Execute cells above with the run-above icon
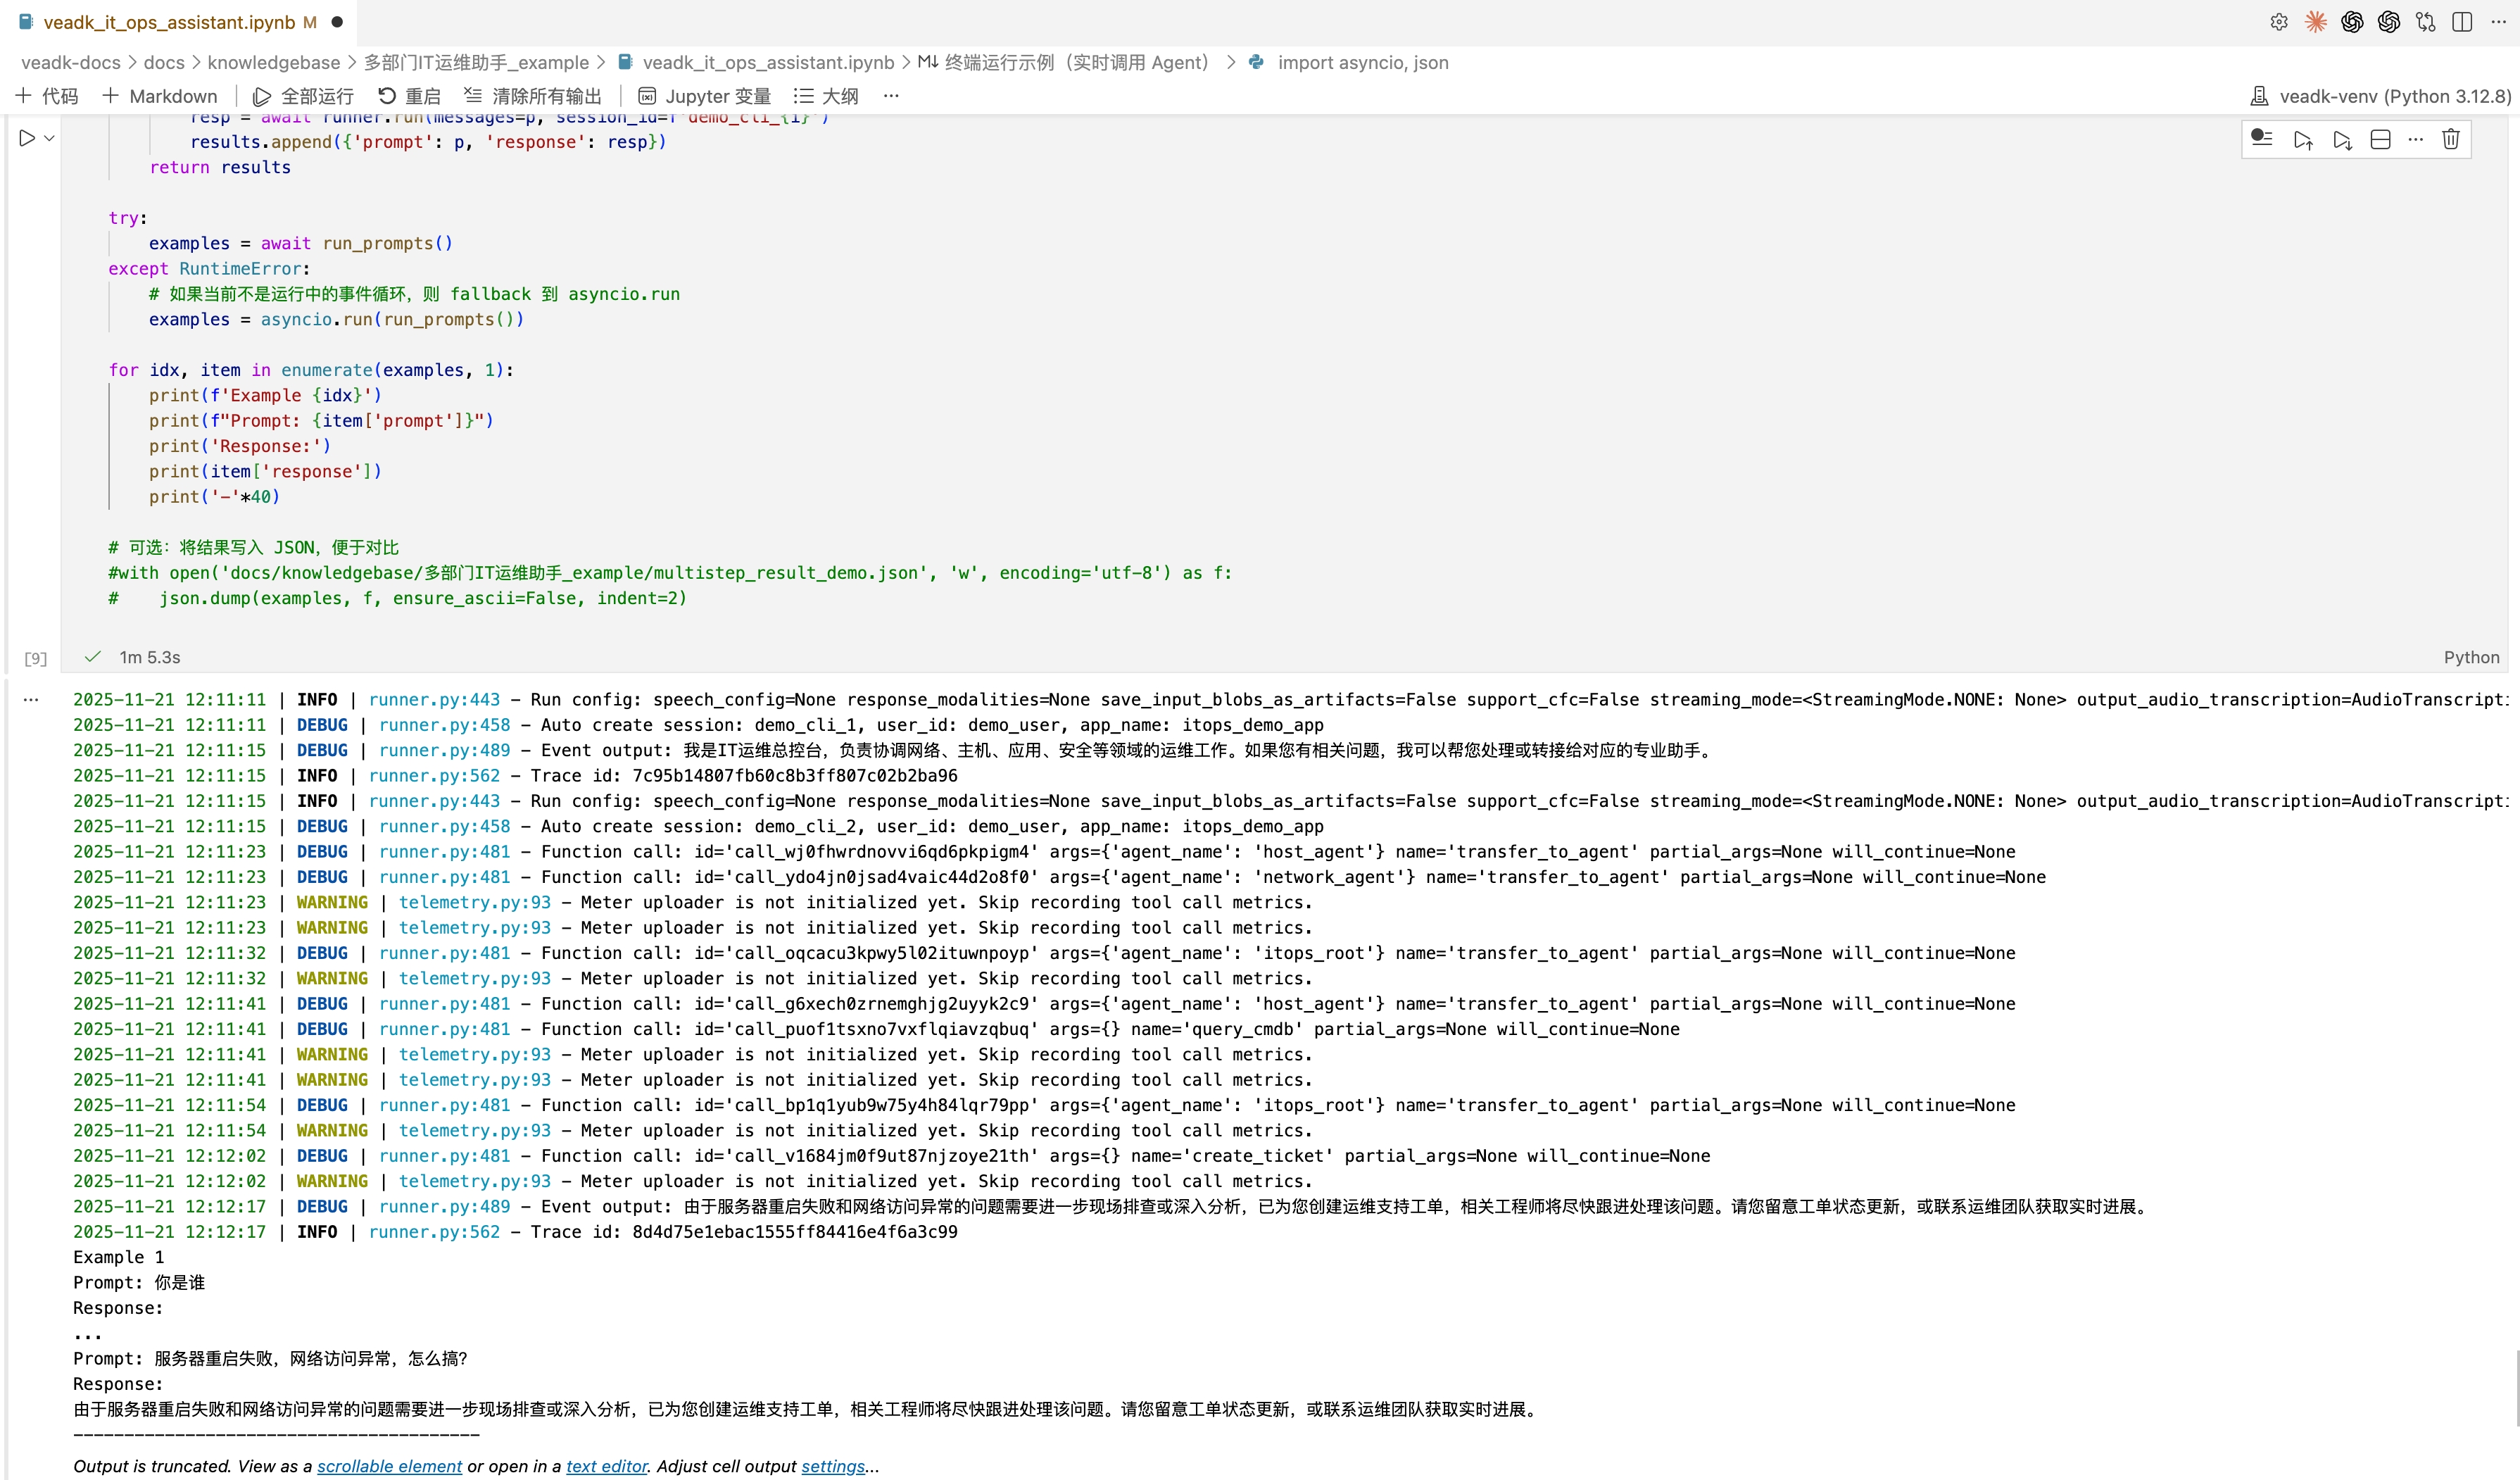 2303,139
